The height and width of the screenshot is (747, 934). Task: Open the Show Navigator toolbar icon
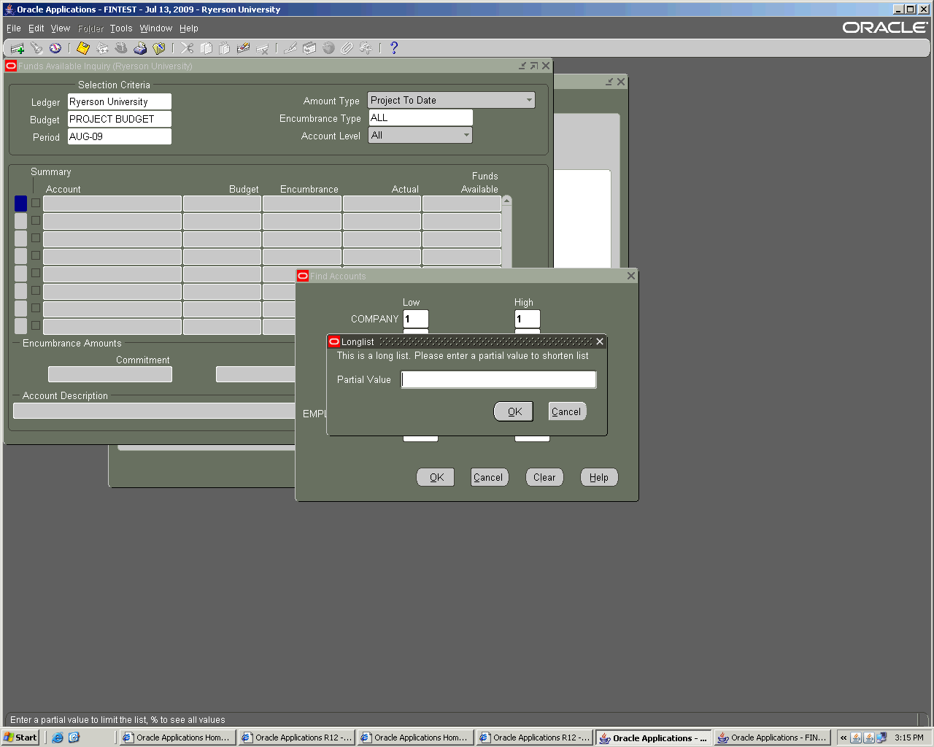[55, 48]
